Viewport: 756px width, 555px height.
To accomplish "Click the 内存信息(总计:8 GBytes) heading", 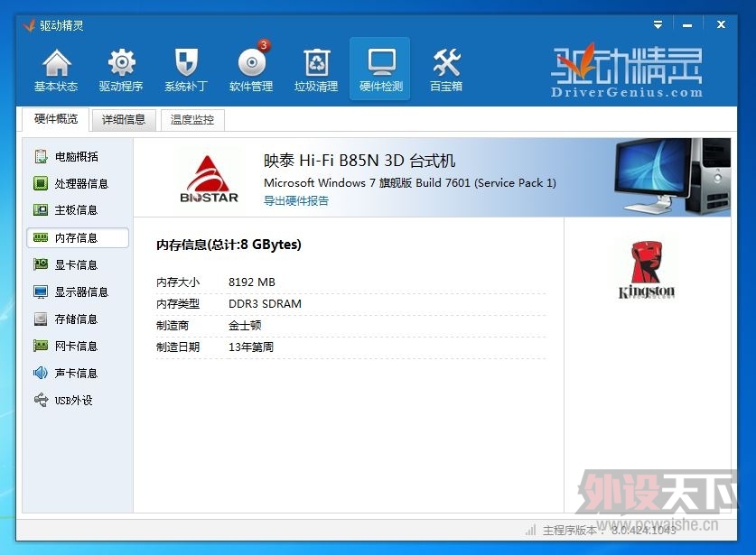I will tap(229, 245).
